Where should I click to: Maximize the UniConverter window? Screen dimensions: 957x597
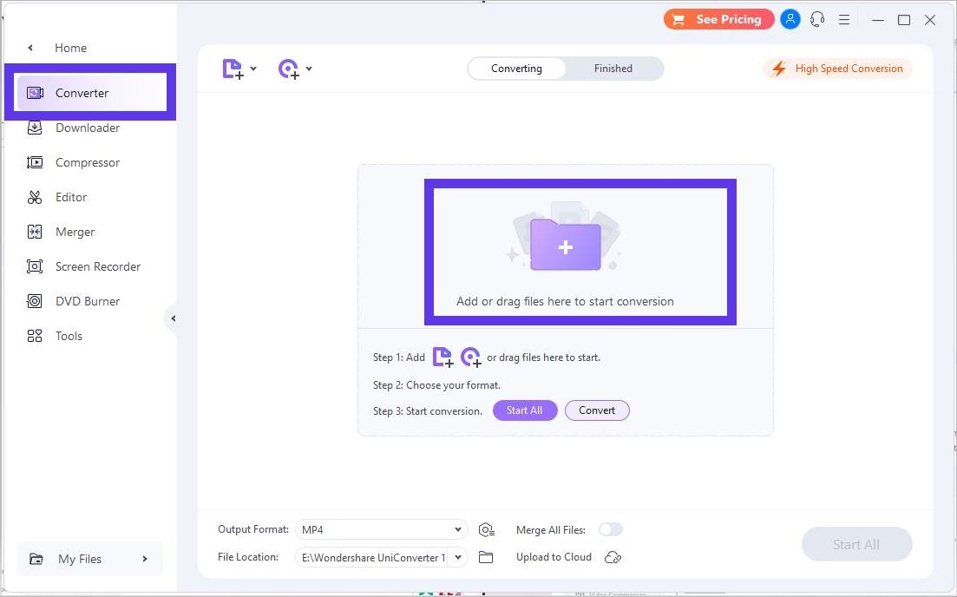click(x=904, y=20)
